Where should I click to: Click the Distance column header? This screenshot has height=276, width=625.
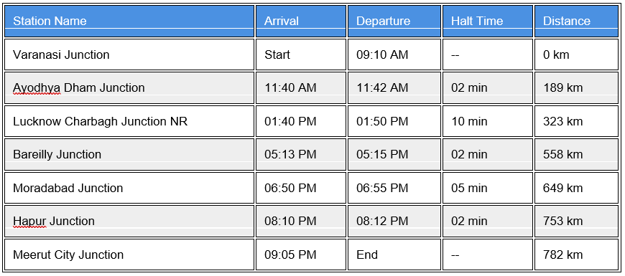(576, 21)
